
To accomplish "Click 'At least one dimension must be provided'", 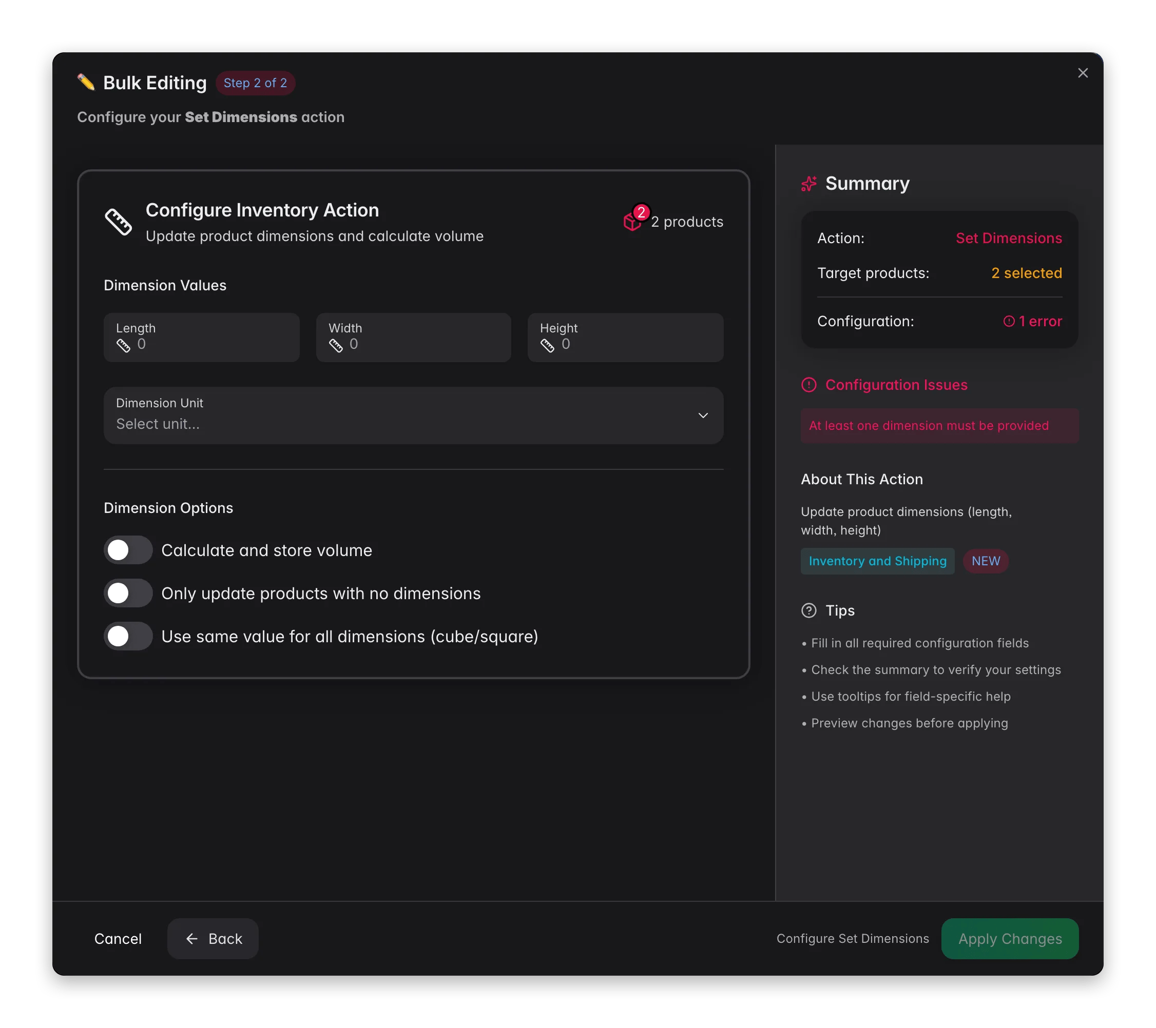I will point(929,426).
